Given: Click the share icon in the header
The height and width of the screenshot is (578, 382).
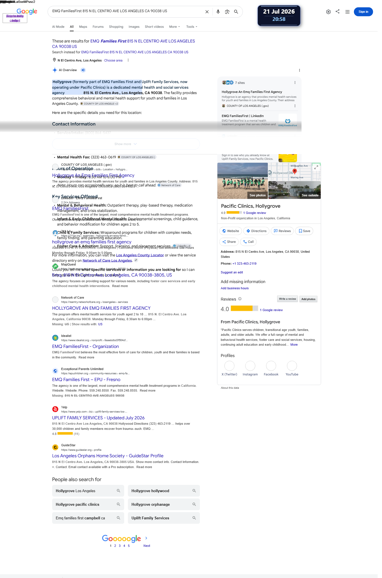Looking at the screenshot, I should [x=338, y=12].
